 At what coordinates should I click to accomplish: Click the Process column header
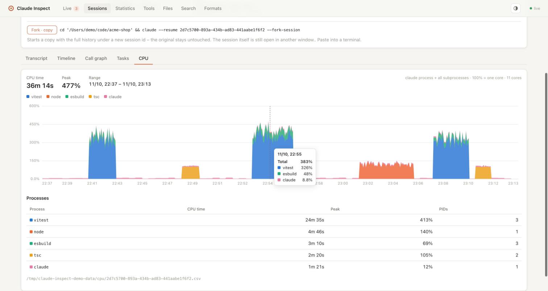(x=37, y=209)
